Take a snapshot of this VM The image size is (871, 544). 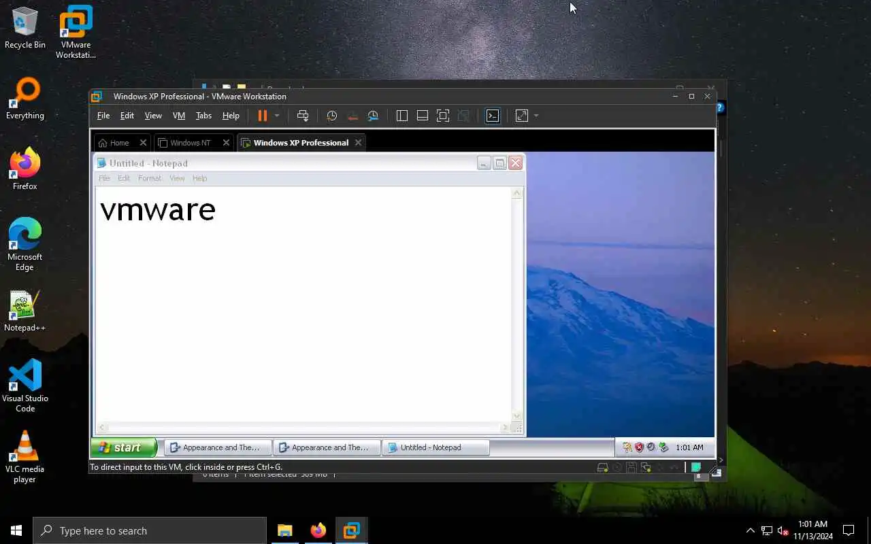pyautogui.click(x=331, y=116)
